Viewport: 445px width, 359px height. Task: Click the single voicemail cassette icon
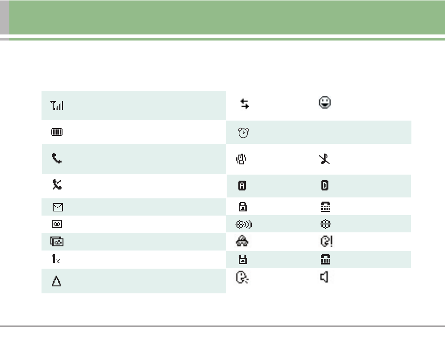[57, 224]
